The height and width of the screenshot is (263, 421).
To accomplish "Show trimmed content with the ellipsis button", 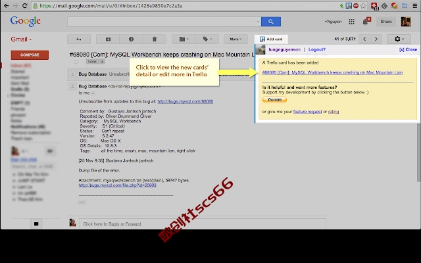I will [82, 203].
